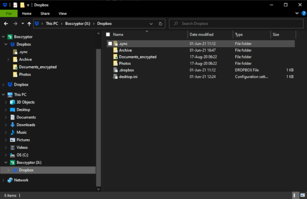This screenshot has height=199, width=307.
Task: Sort by the Type column header
Action: tap(239, 35)
